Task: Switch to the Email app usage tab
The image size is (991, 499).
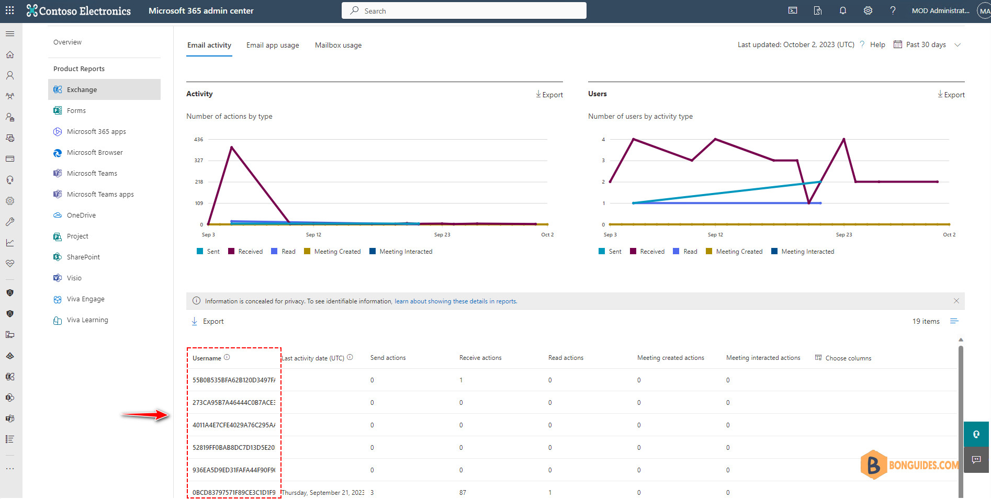Action: [x=273, y=45]
